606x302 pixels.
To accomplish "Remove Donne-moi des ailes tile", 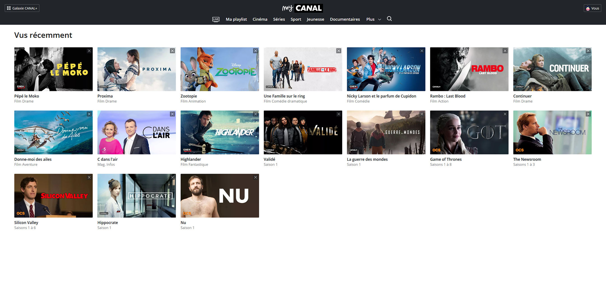I will point(89,114).
